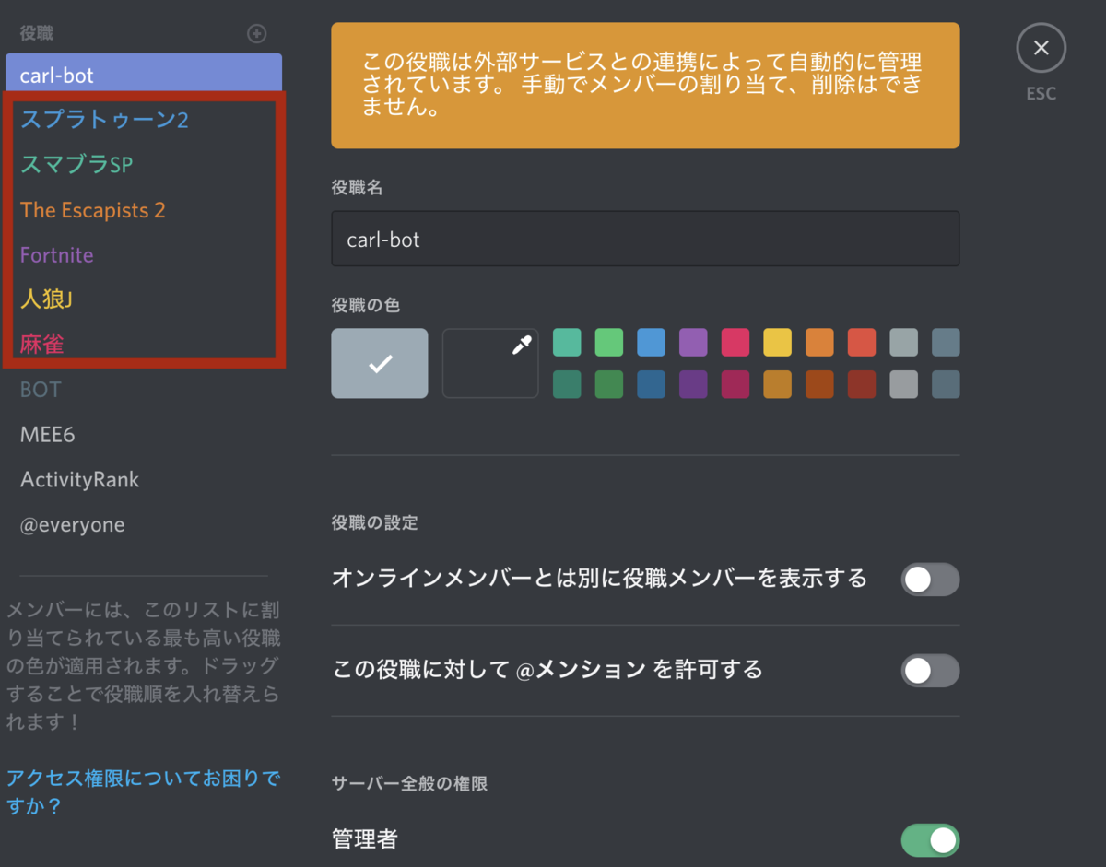The height and width of the screenshot is (867, 1106).
Task: Close settings with the ESC X button
Action: (1041, 48)
